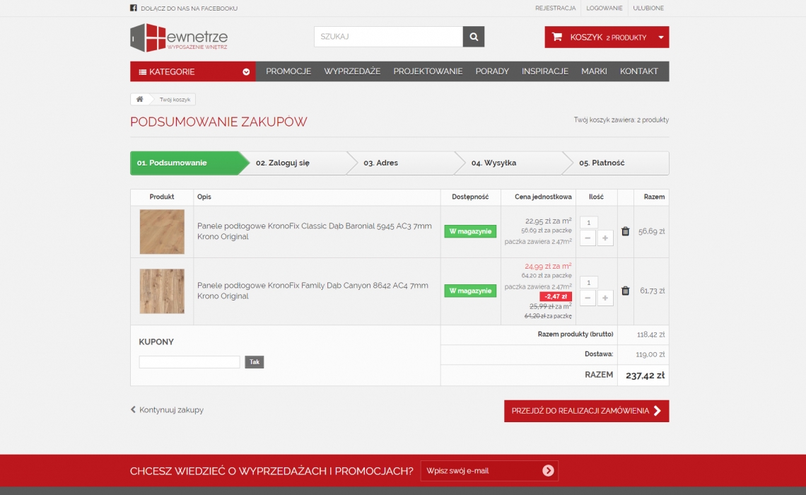Open the cart dropdown arrow

[x=661, y=37]
